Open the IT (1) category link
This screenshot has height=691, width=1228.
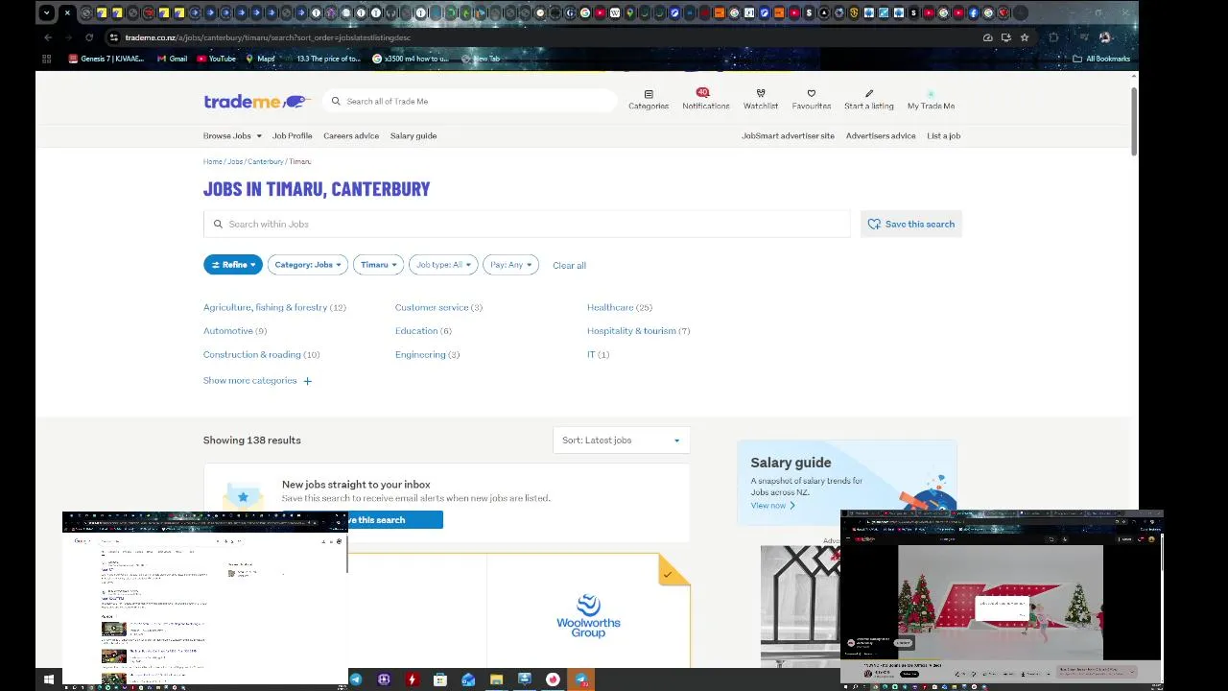598,354
